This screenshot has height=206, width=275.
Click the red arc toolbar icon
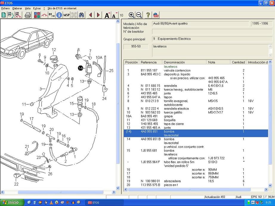point(44,15)
